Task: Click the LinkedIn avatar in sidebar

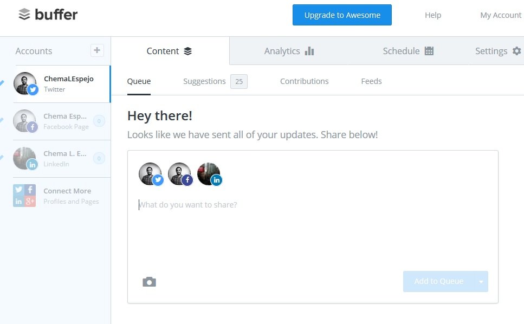Action: [25, 159]
